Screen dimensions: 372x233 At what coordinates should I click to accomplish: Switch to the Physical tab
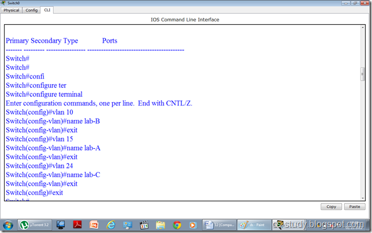coord(12,10)
